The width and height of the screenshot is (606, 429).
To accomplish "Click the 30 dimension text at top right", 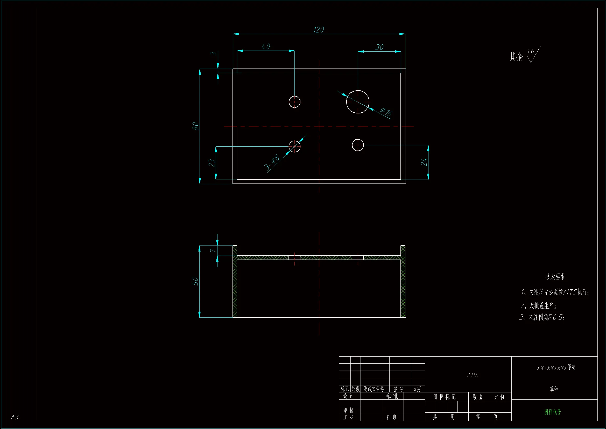I will click(x=379, y=47).
